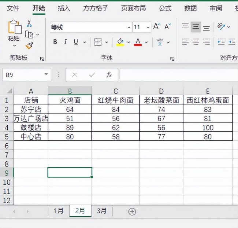Align text left
Image resolution: width=238 pixels, height=228 pixels.
coord(185,42)
